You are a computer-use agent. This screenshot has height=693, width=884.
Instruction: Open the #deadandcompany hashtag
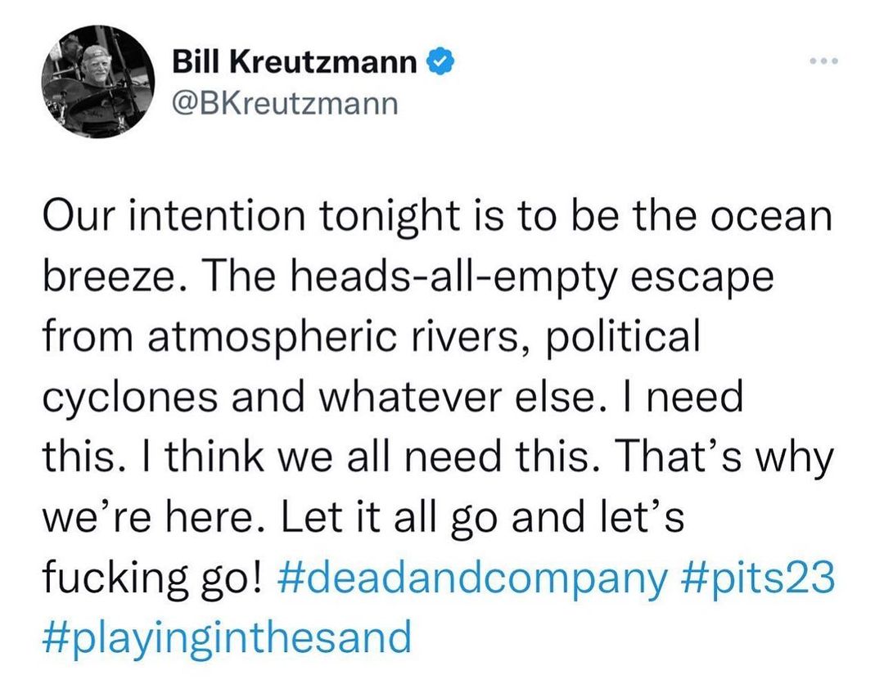[472, 578]
